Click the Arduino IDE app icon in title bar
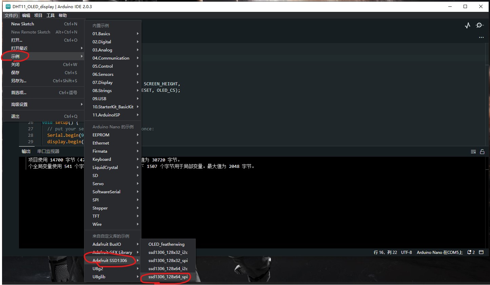Image resolution: width=490 pixels, height=285 pixels. point(8,6)
